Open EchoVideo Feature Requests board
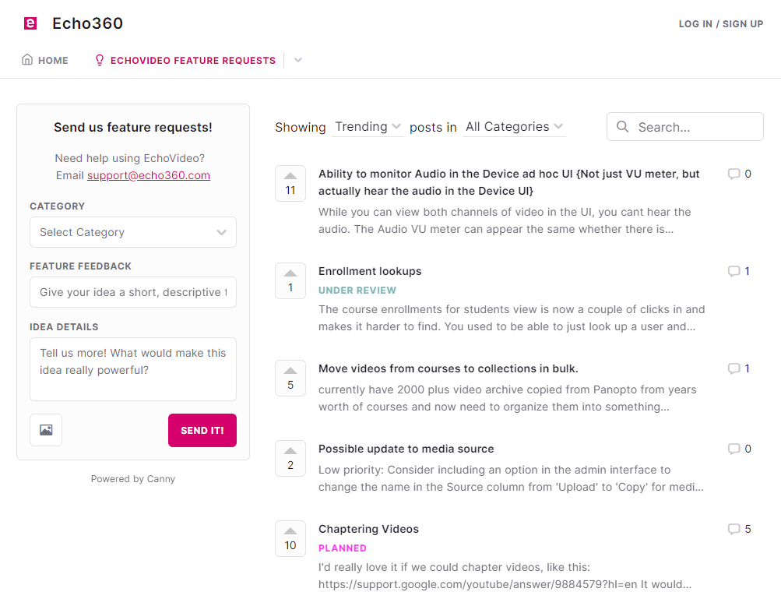The image size is (781, 599). click(185, 60)
